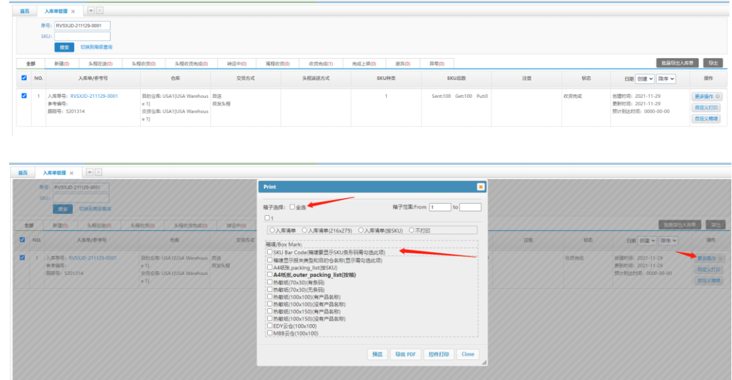Check A4纸张_outer_packing_list(按箱) option

click(x=269, y=274)
